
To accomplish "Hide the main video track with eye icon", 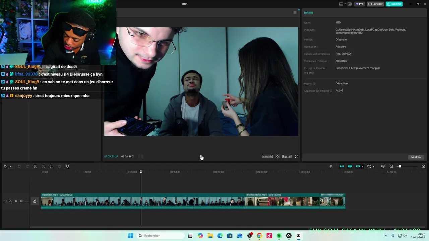I will pyautogui.click(x=16, y=201).
